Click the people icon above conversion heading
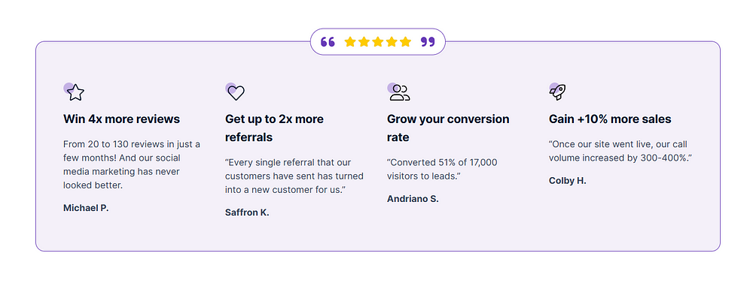 (398, 92)
